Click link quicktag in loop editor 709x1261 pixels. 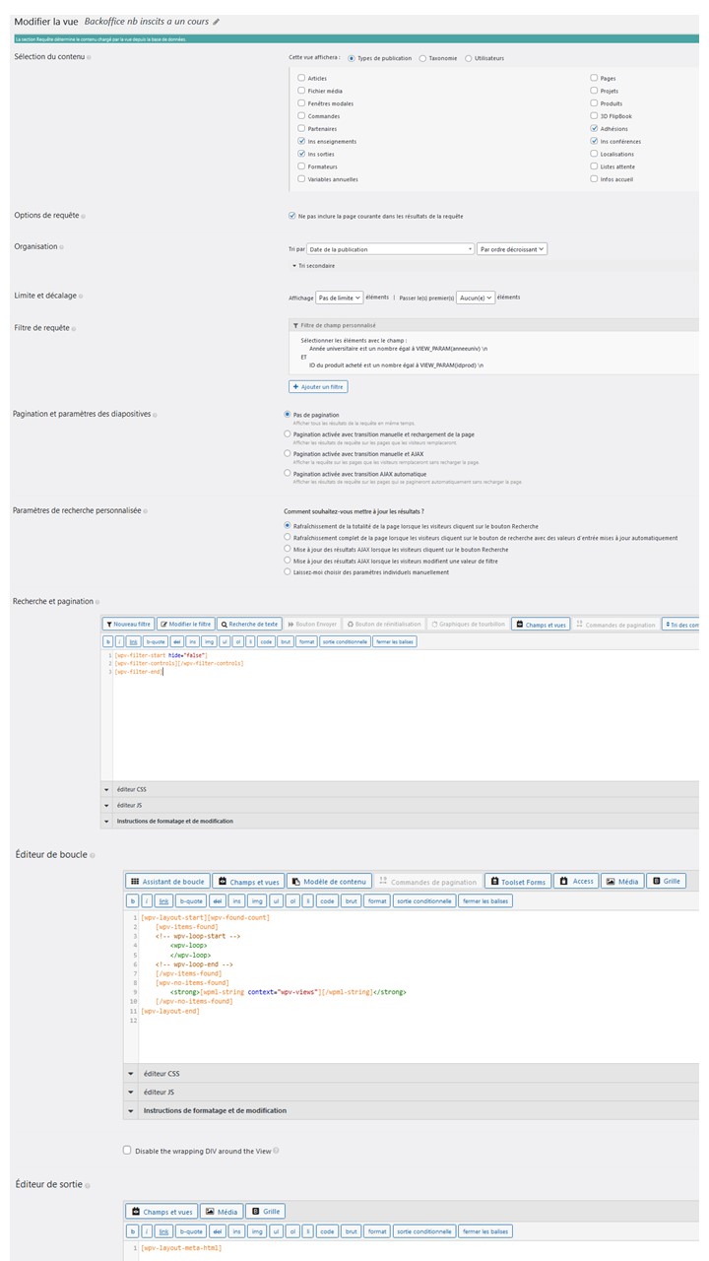pos(163,900)
